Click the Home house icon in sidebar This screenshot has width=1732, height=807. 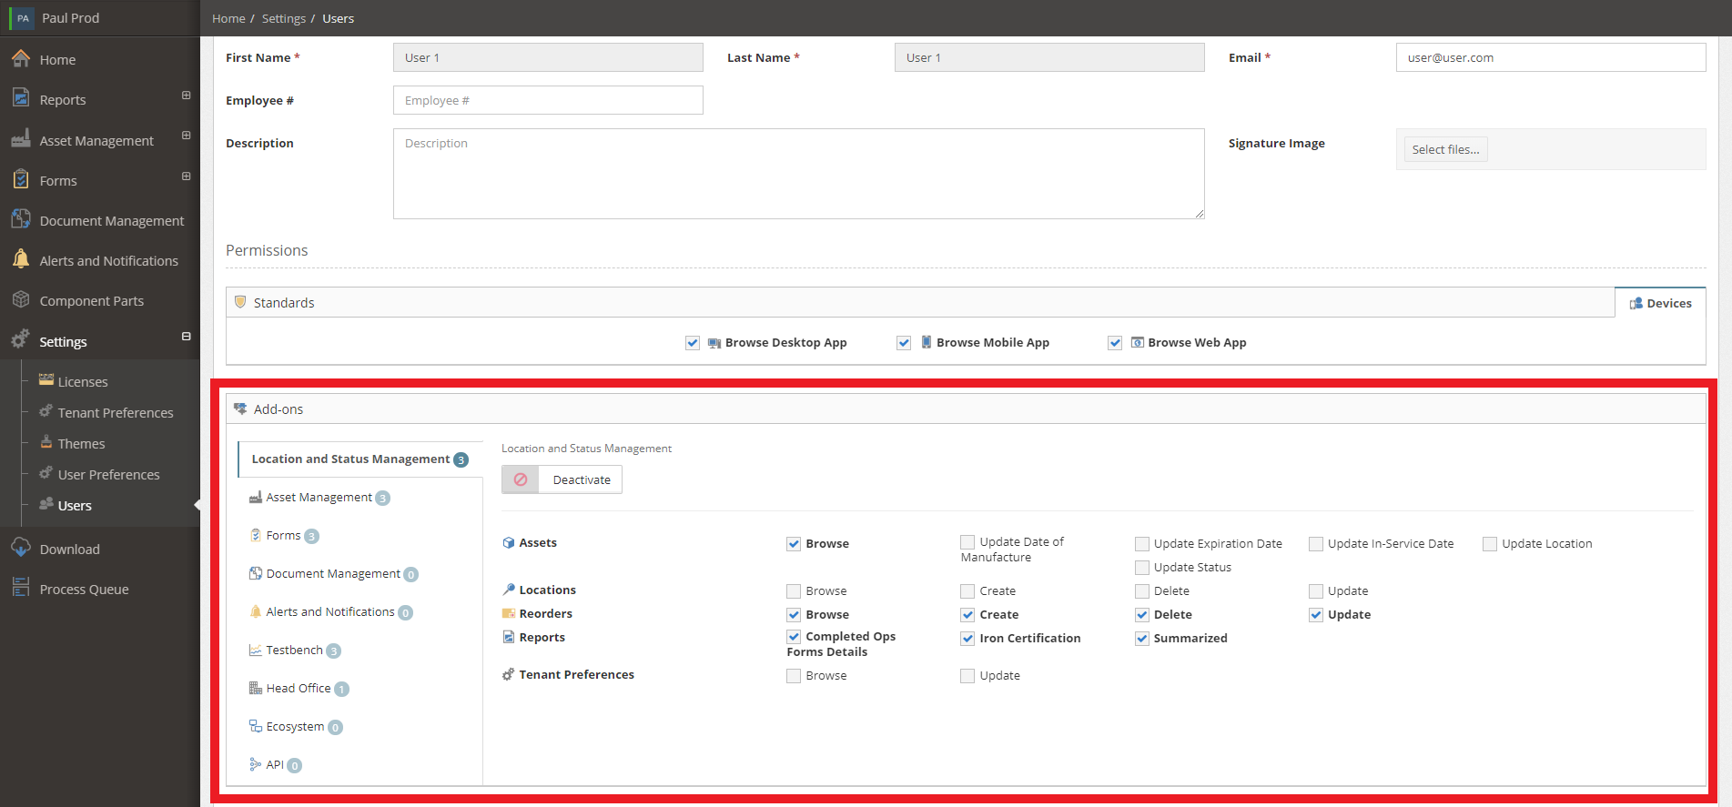[20, 59]
